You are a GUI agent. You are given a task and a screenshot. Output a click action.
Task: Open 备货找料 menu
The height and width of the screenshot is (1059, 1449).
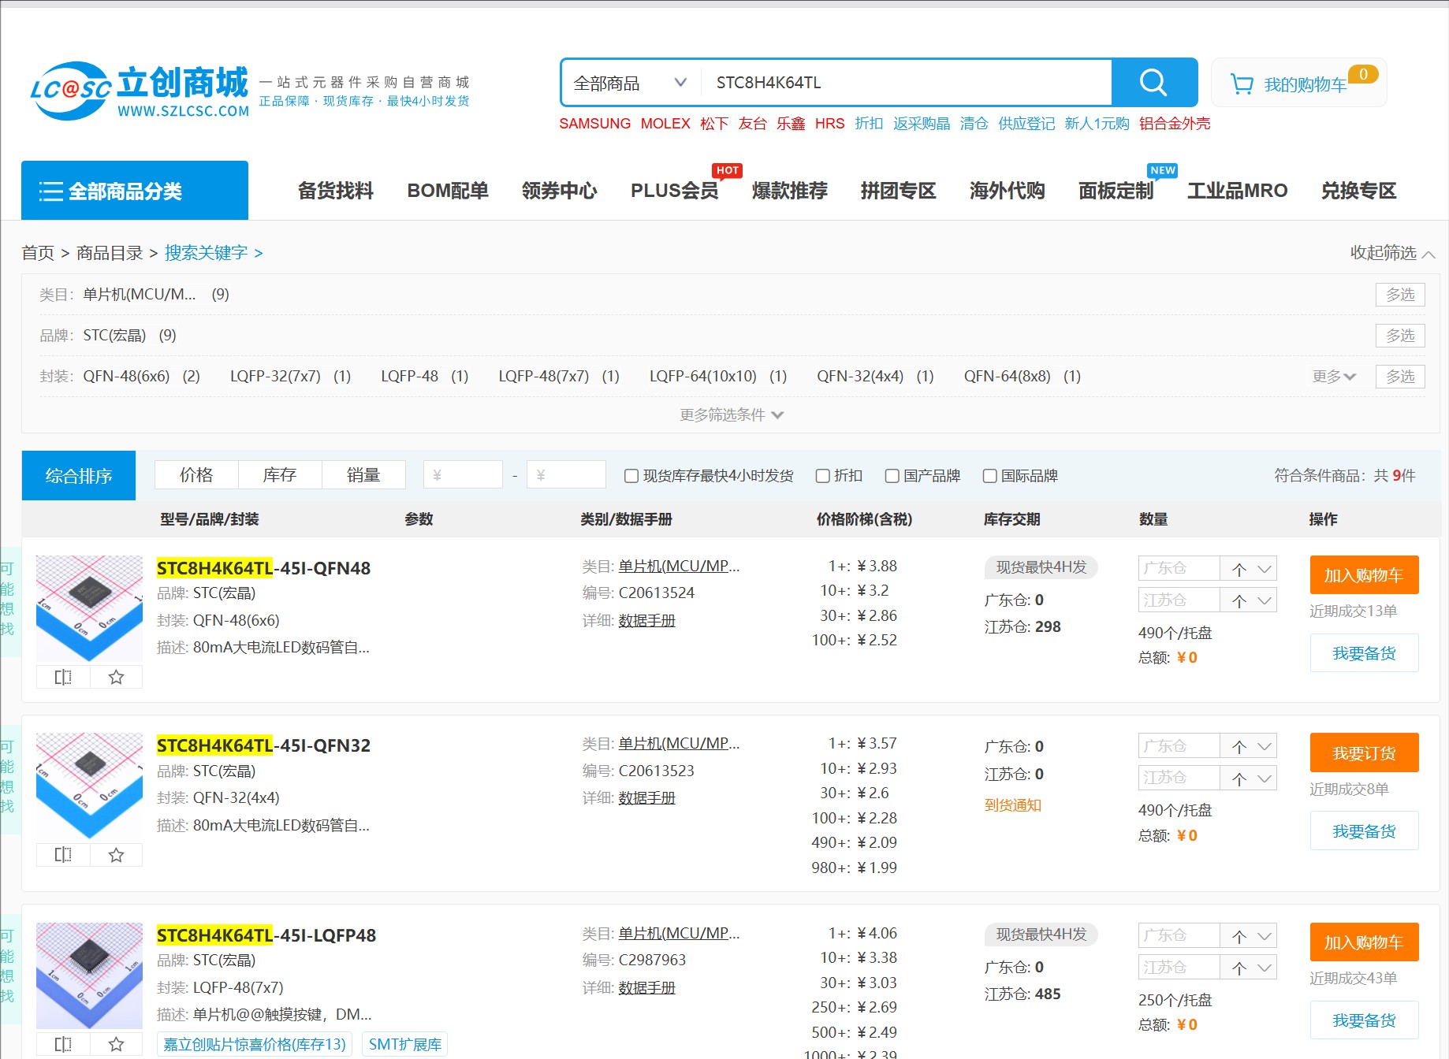336,191
